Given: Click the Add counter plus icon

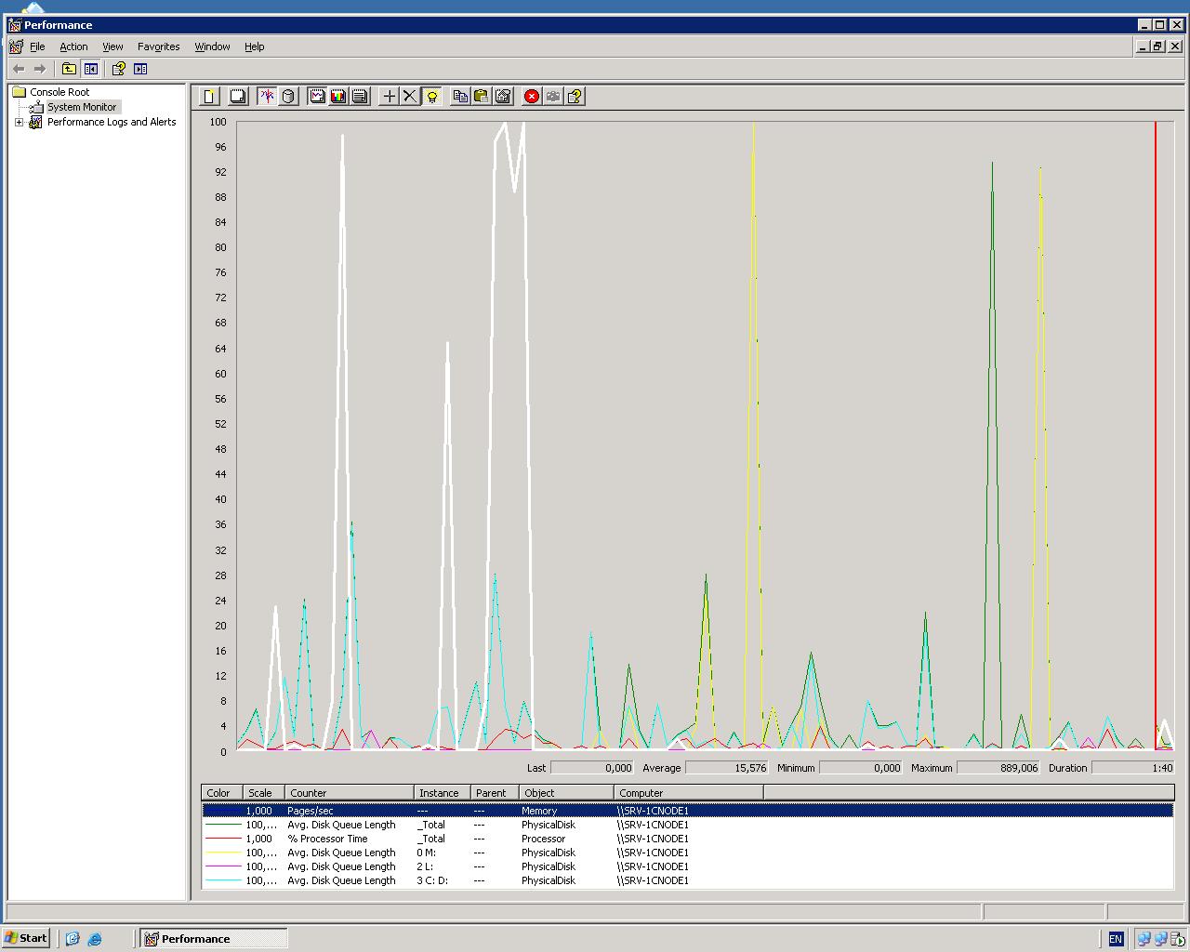Looking at the screenshot, I should click(x=389, y=96).
